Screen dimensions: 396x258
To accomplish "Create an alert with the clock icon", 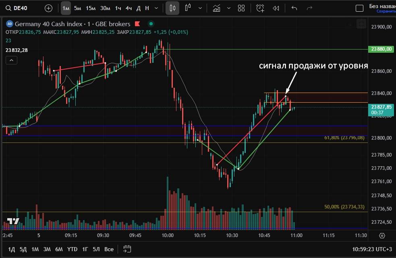I will coord(260,8).
